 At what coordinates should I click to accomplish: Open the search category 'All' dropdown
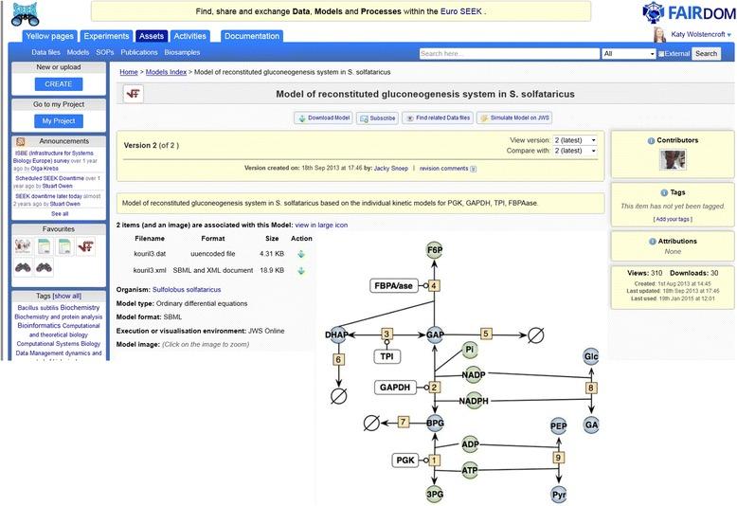(x=627, y=54)
